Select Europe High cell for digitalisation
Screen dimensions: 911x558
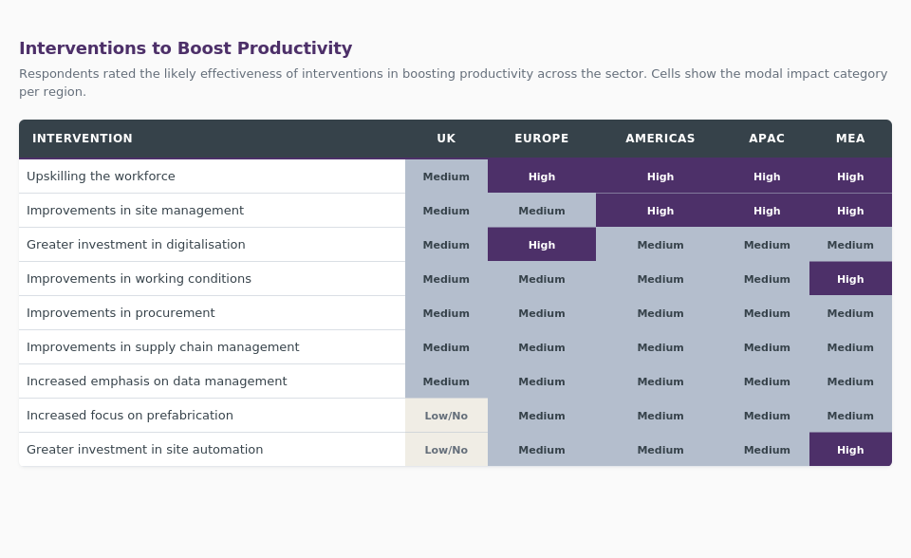click(542, 245)
